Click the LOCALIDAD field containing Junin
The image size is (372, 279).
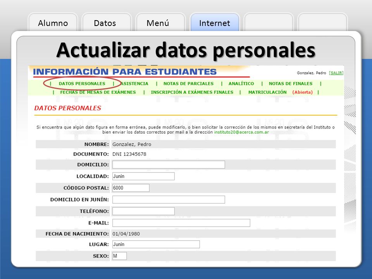click(143, 176)
